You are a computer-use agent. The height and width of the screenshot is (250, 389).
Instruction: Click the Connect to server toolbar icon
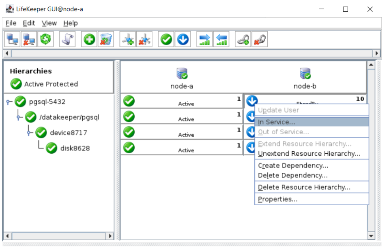point(12,39)
